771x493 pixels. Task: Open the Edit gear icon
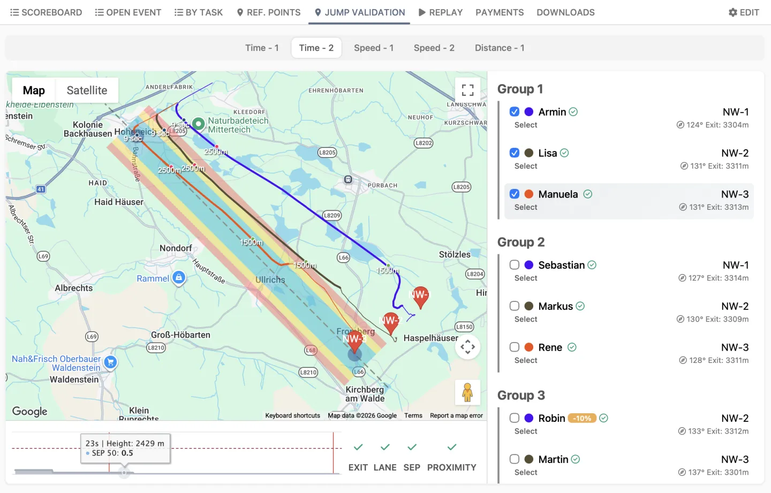(x=733, y=12)
